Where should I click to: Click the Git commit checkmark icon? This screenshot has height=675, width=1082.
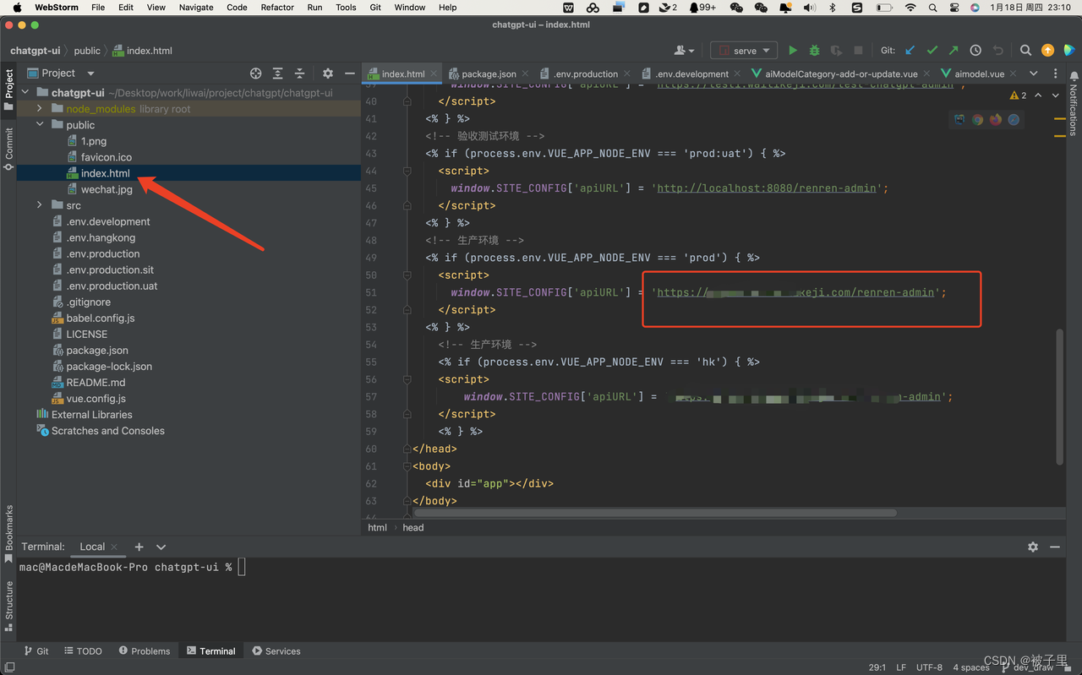pyautogui.click(x=932, y=51)
